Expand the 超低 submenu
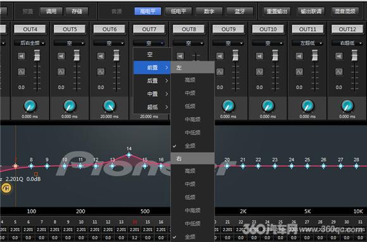This screenshot has width=367, height=242. (x=152, y=107)
